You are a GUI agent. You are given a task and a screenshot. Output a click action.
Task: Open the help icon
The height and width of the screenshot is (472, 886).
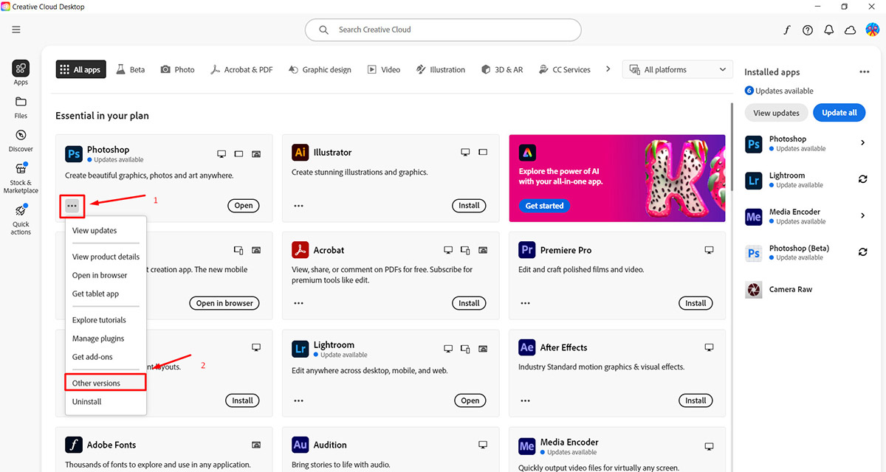click(808, 30)
